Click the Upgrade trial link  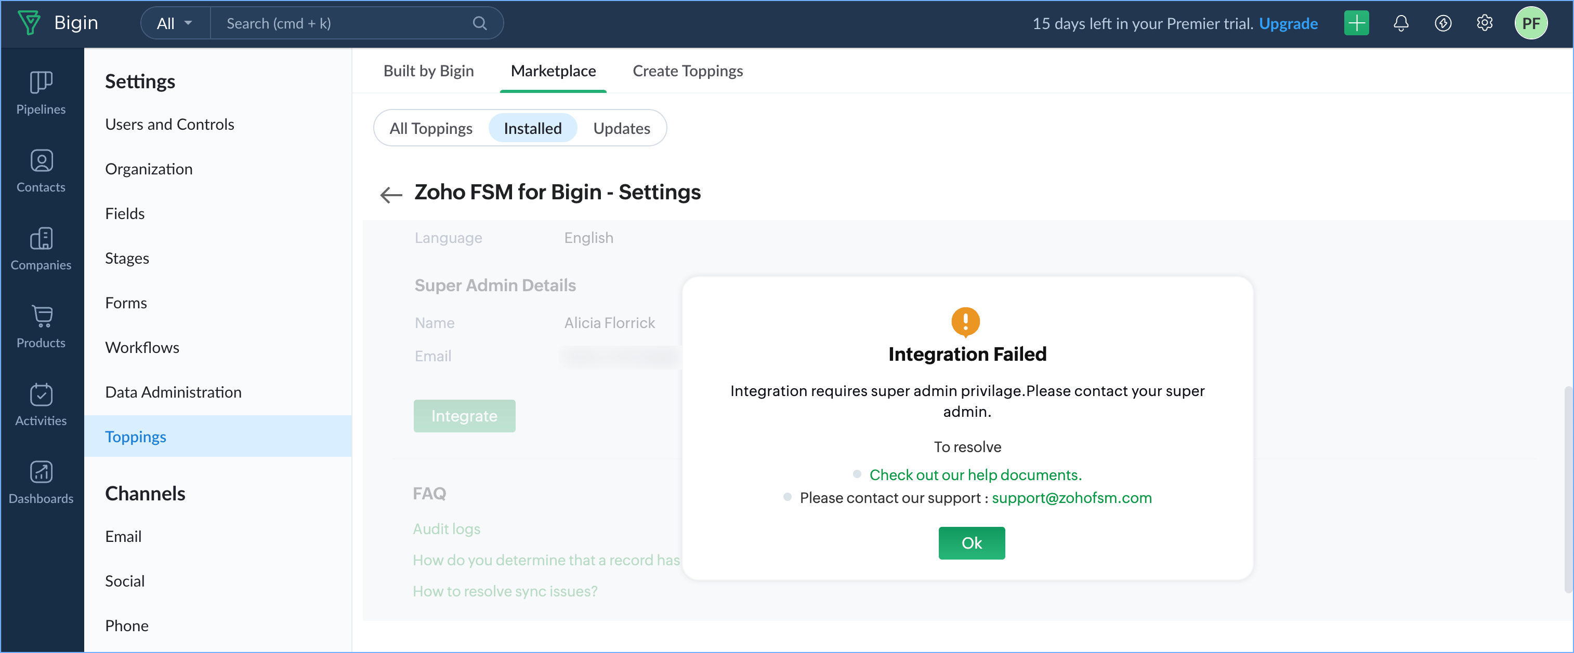point(1288,23)
